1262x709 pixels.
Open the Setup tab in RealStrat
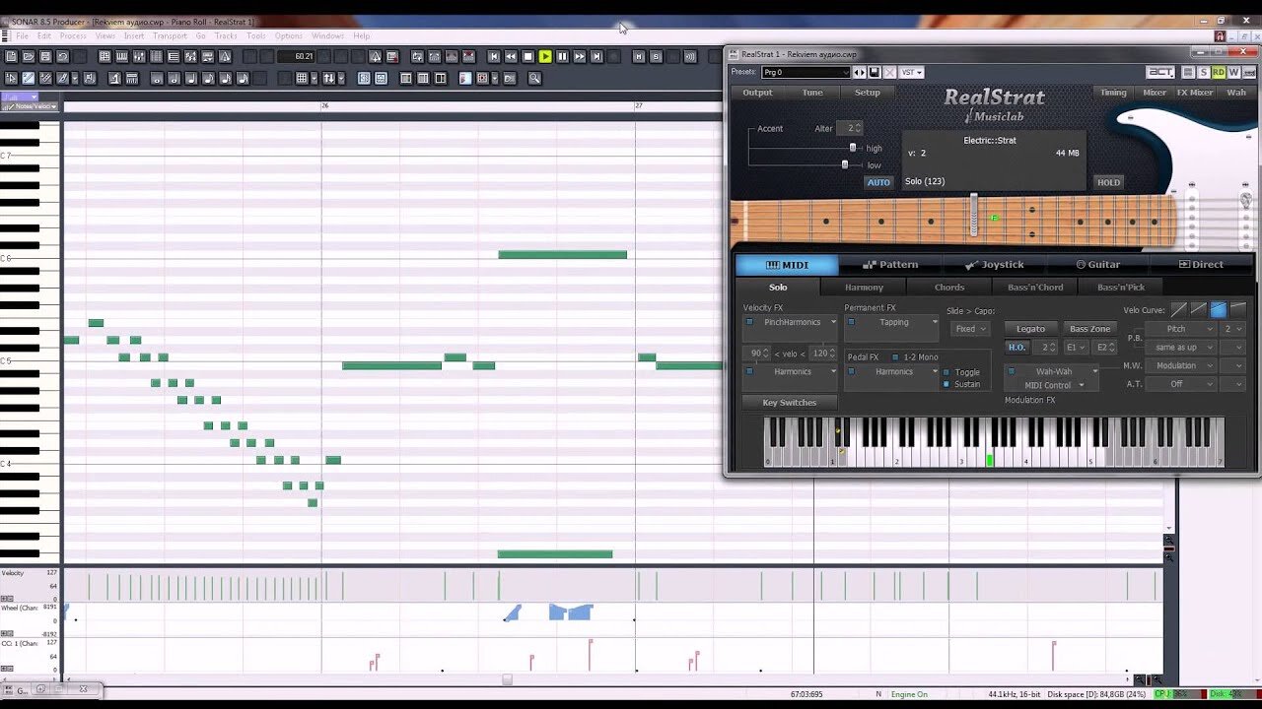click(x=867, y=93)
